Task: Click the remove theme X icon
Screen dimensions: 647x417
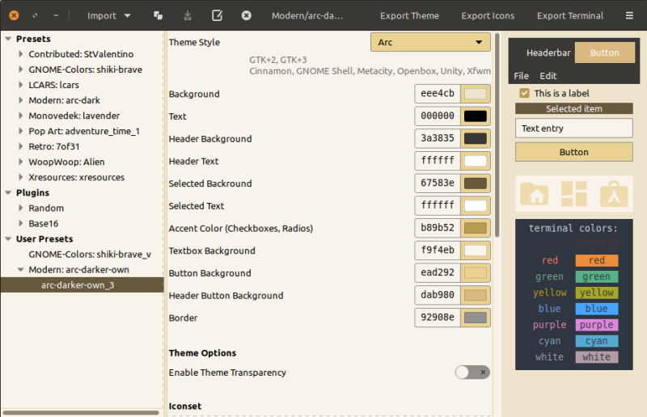Action: (246, 15)
